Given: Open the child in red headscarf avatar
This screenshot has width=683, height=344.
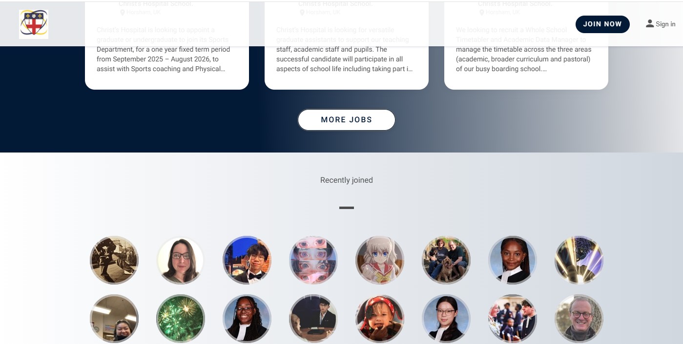Looking at the screenshot, I should 380,319.
